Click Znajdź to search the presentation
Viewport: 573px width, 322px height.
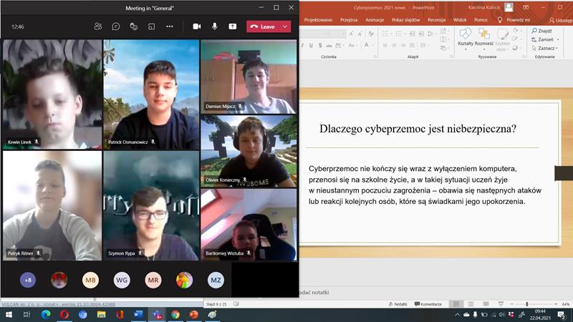(541, 31)
